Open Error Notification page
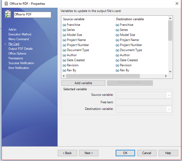The image size is (182, 161). click(x=19, y=68)
